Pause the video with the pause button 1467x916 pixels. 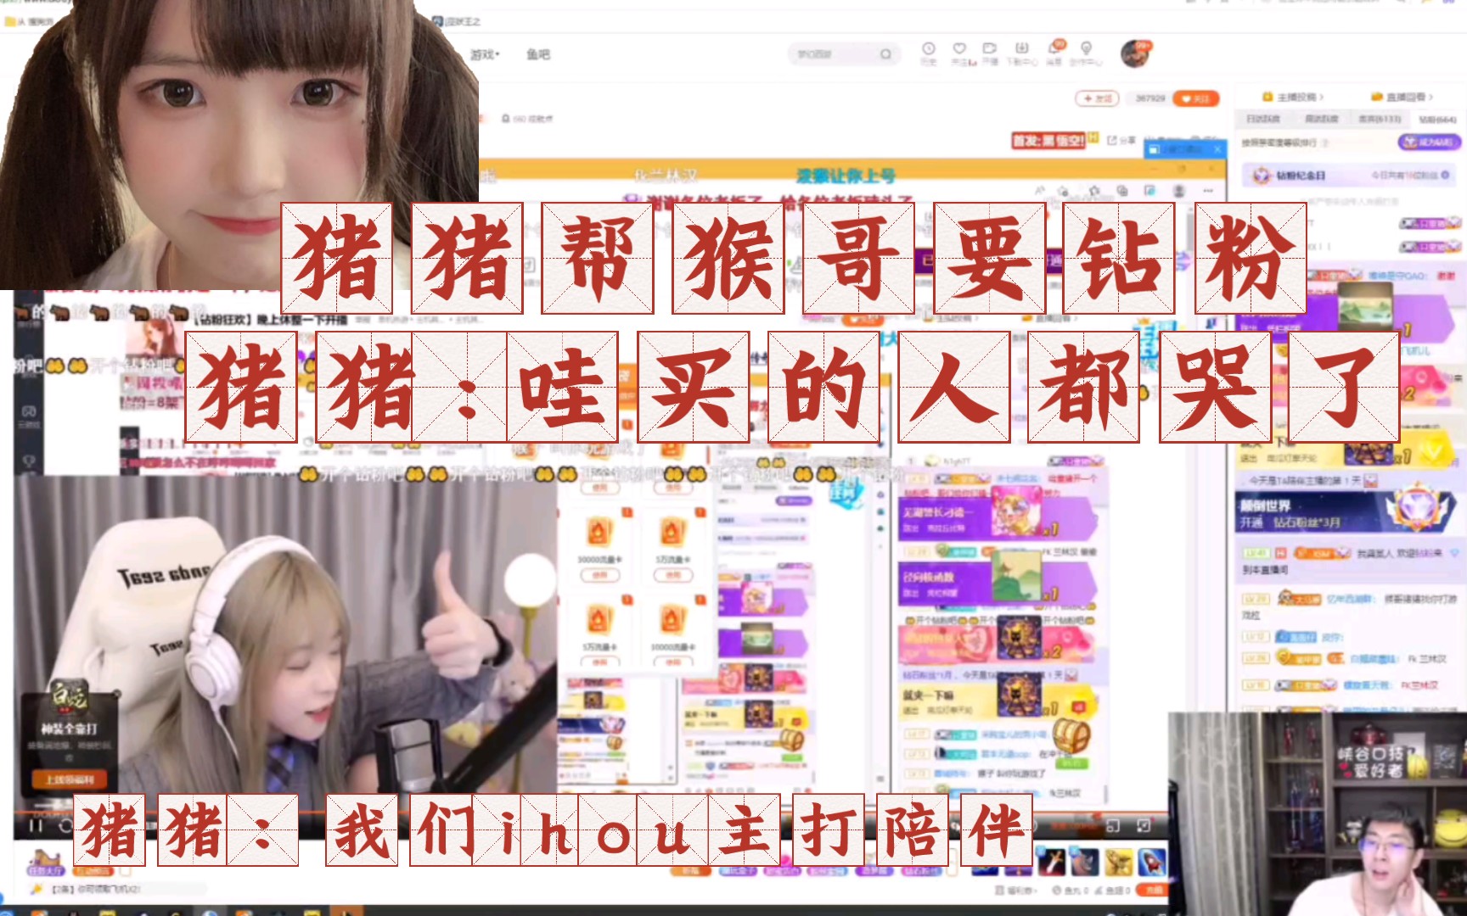[x=35, y=825]
